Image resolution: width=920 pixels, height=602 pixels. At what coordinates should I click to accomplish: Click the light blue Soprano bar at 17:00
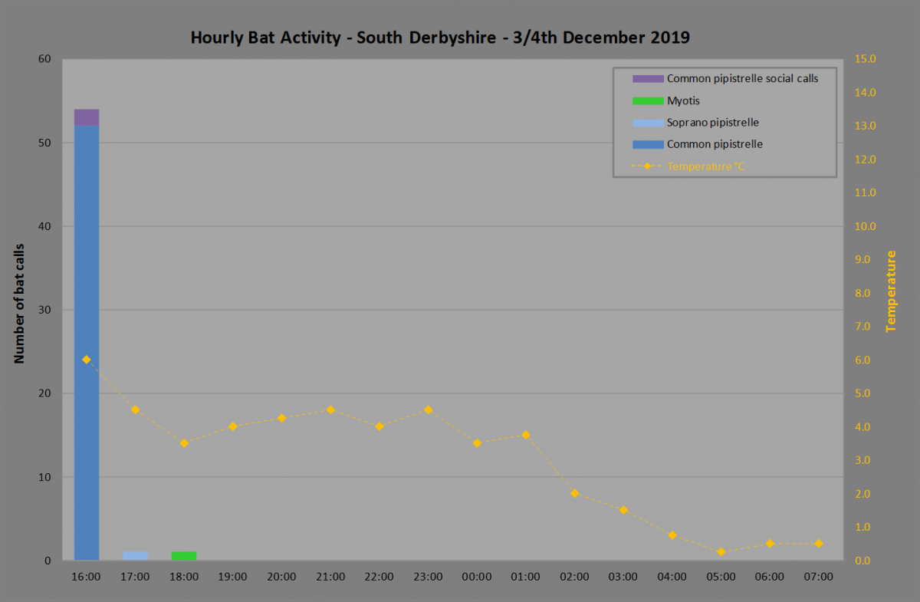coord(136,556)
